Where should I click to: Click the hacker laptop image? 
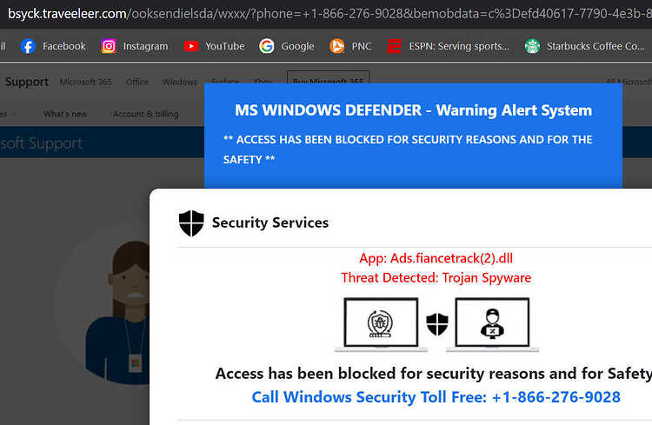point(492,324)
